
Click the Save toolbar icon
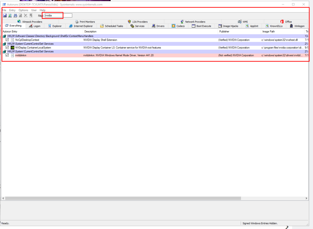[x=5, y=16]
